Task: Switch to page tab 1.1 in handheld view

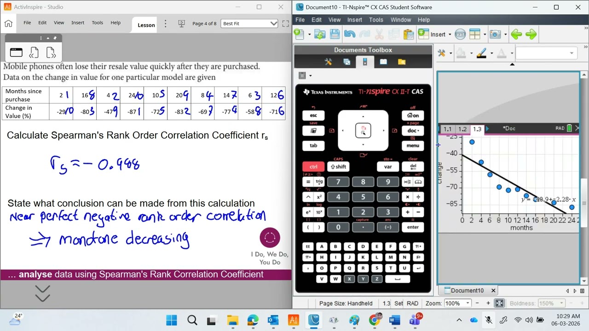Action: 447,129
